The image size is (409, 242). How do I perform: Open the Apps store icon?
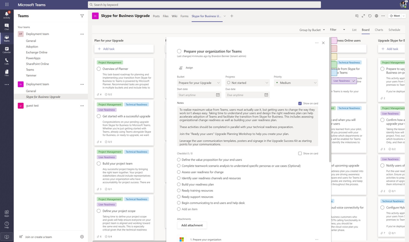pyautogui.click(x=7, y=213)
